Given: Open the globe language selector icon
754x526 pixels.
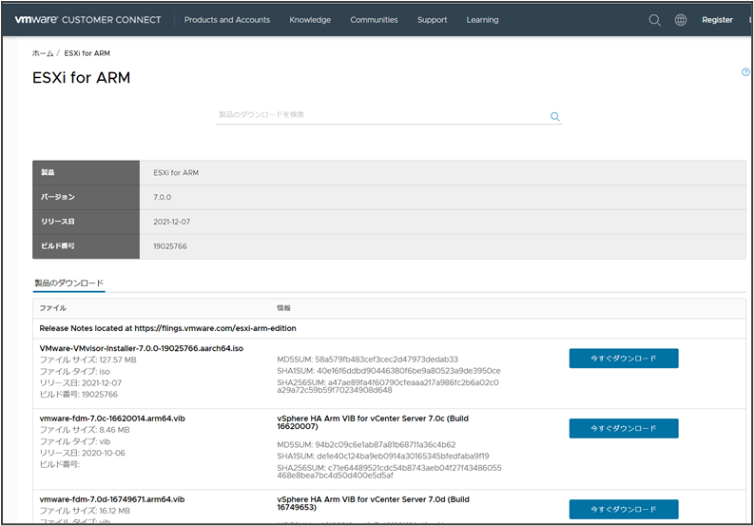Looking at the screenshot, I should (x=681, y=20).
